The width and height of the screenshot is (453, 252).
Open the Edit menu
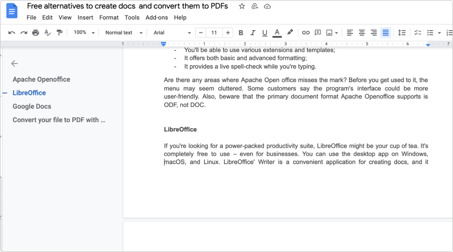[48, 18]
